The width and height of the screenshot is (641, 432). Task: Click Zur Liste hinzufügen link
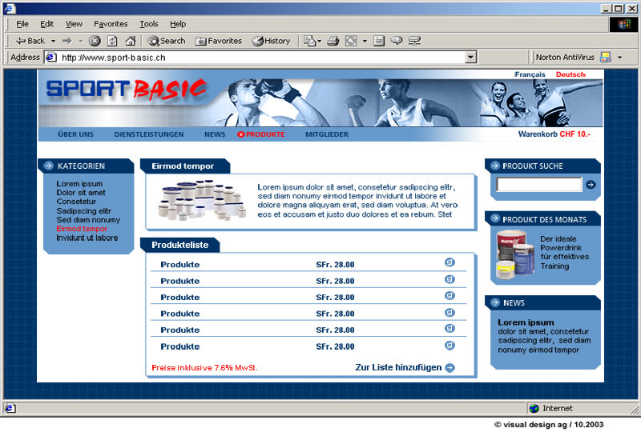(398, 367)
